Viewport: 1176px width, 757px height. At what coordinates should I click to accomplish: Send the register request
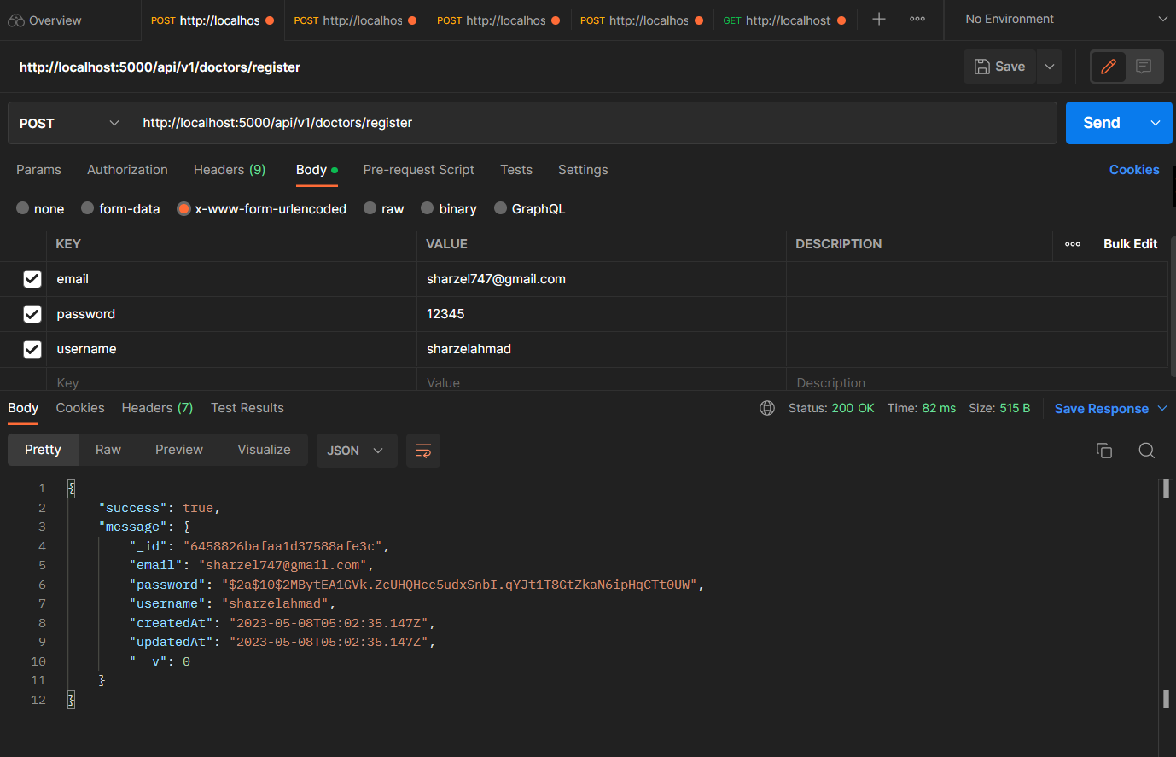point(1100,122)
